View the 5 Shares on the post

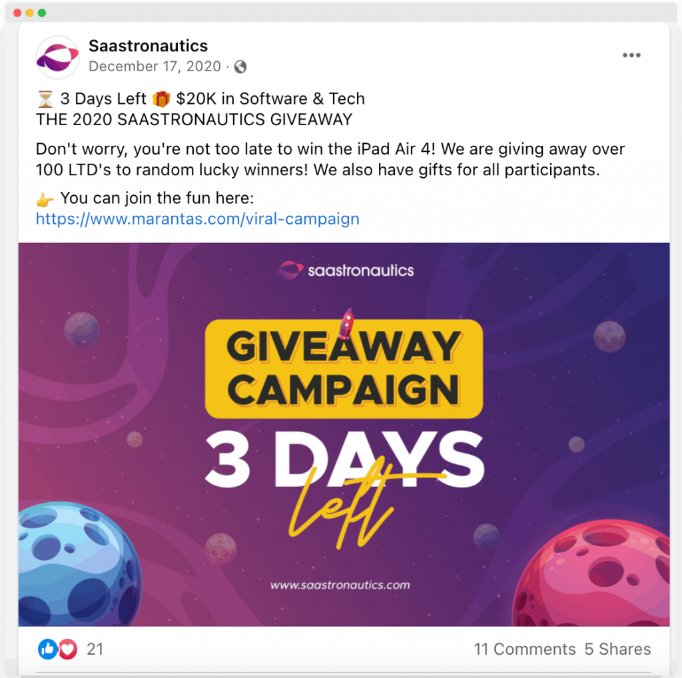617,649
